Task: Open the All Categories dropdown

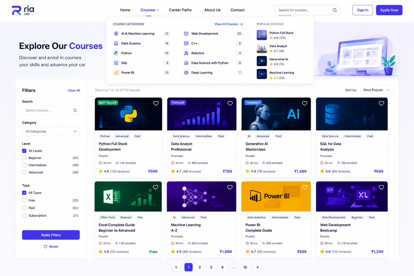Action: pyautogui.click(x=51, y=131)
